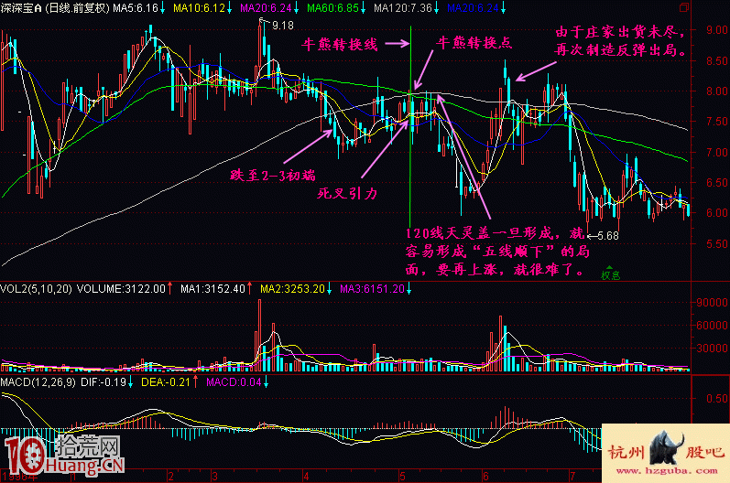Viewport: 730px width, 483px height.
Task: Click the DEA:-0.21 value
Action: (x=166, y=382)
